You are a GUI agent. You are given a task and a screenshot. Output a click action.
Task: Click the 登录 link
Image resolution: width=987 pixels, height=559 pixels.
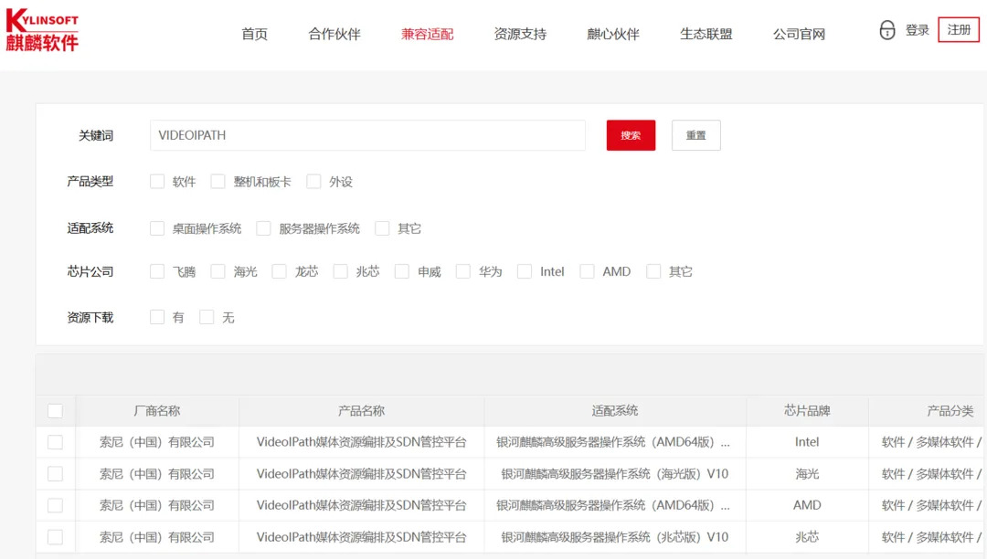tap(918, 29)
